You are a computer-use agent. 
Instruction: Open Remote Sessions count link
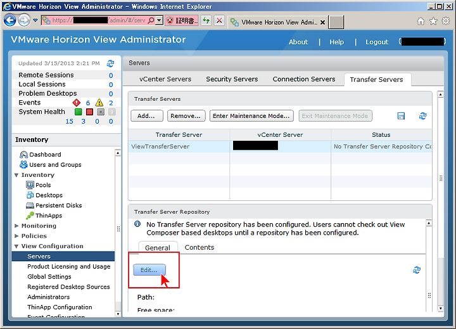111,75
